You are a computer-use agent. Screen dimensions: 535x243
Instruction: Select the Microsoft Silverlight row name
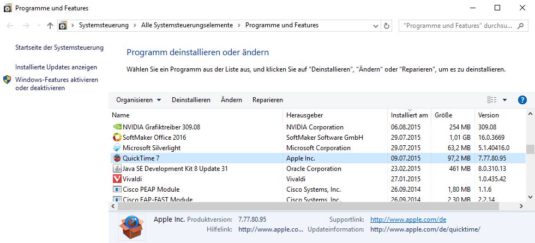click(x=152, y=148)
